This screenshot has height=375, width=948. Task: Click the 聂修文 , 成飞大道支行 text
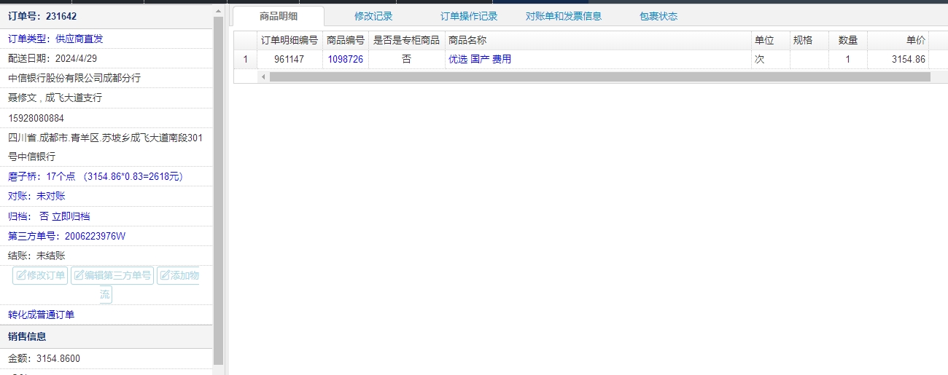click(55, 98)
